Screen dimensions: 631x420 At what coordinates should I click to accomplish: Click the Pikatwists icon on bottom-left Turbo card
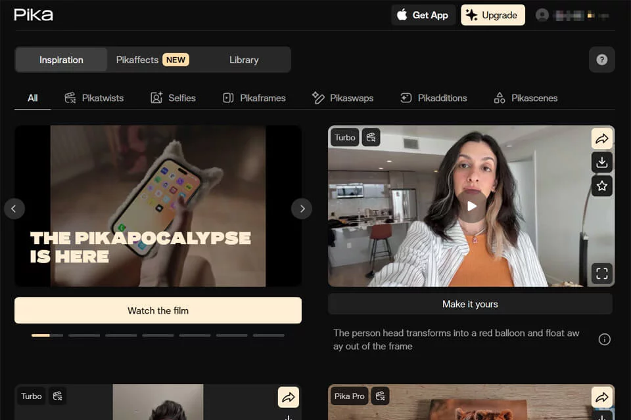(58, 396)
